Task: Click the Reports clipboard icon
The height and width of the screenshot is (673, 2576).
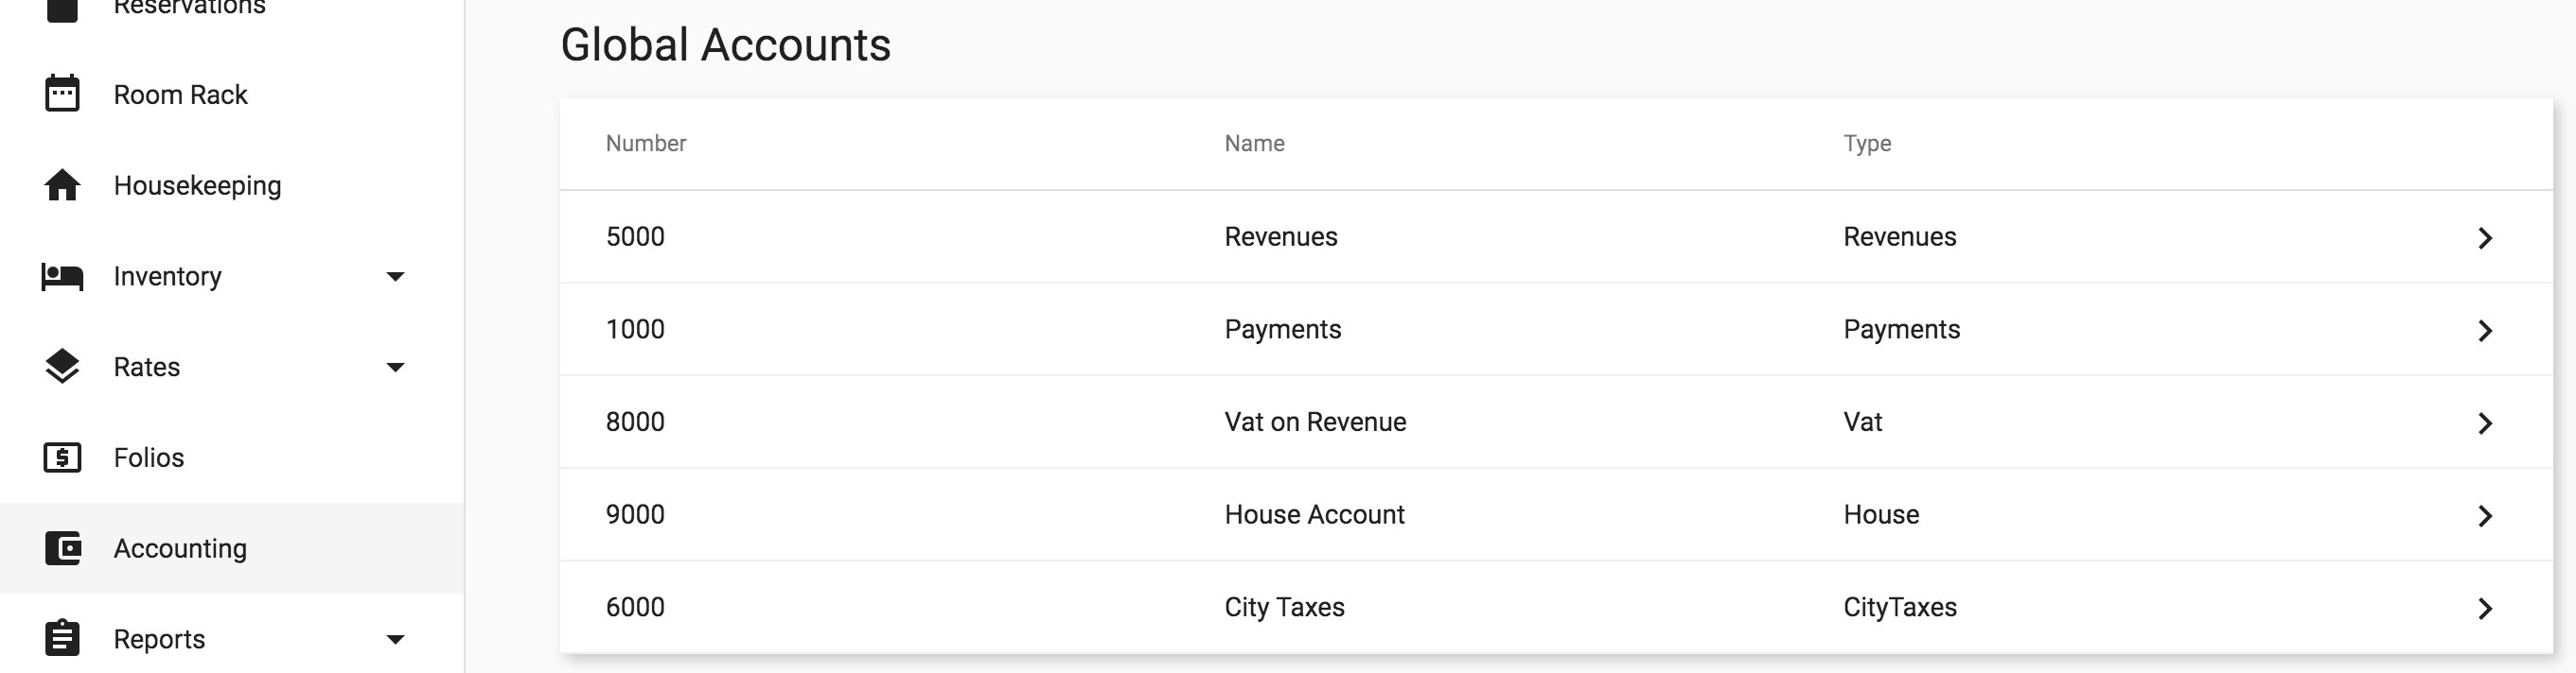Action: point(62,638)
